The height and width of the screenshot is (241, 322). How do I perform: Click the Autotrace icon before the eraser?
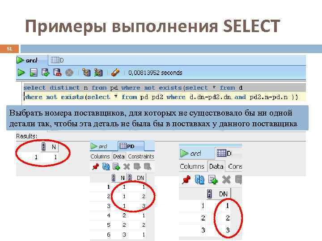(x=98, y=73)
